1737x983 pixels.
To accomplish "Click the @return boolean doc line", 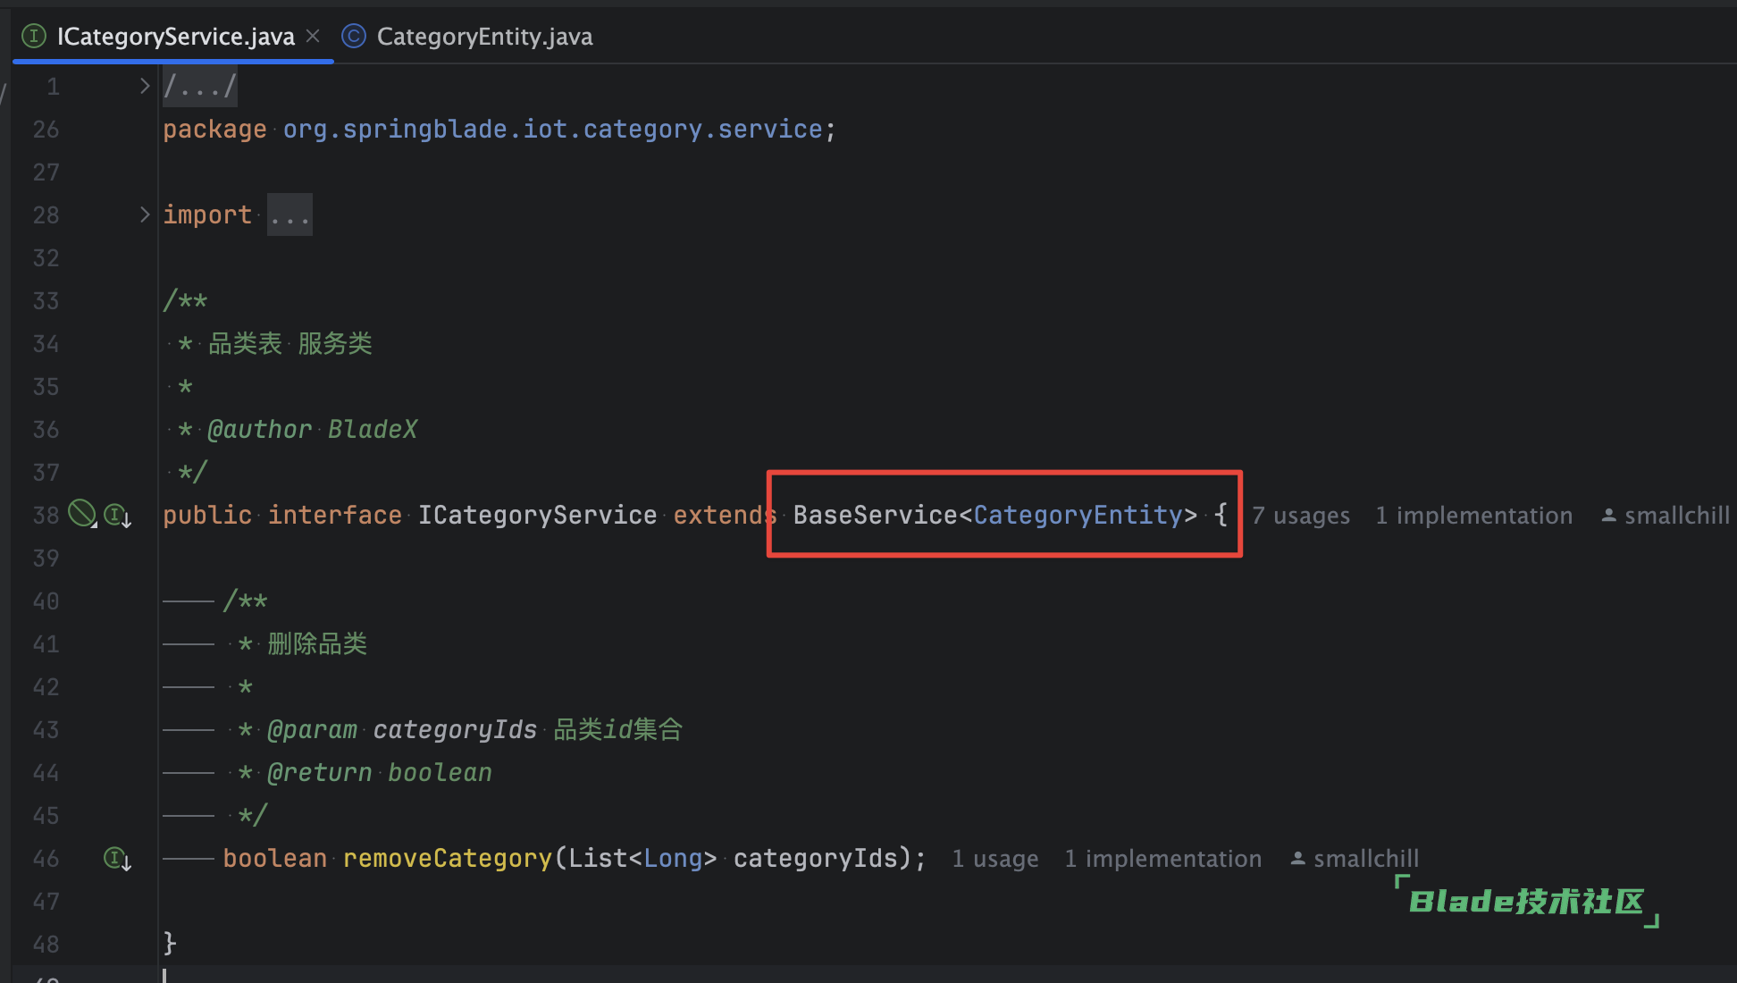I will [380, 773].
